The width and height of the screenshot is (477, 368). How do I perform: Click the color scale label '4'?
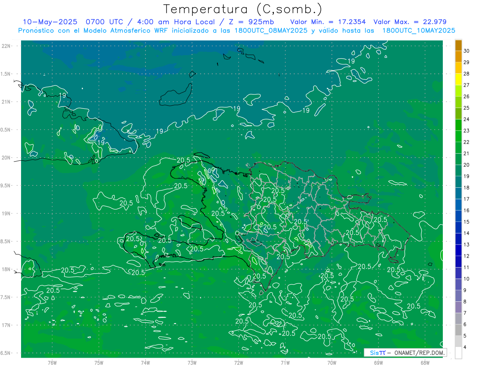point(465,347)
